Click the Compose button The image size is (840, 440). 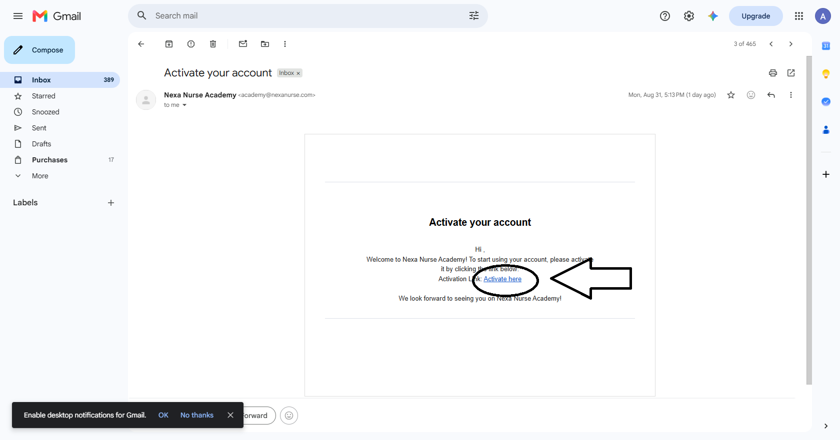tap(39, 50)
